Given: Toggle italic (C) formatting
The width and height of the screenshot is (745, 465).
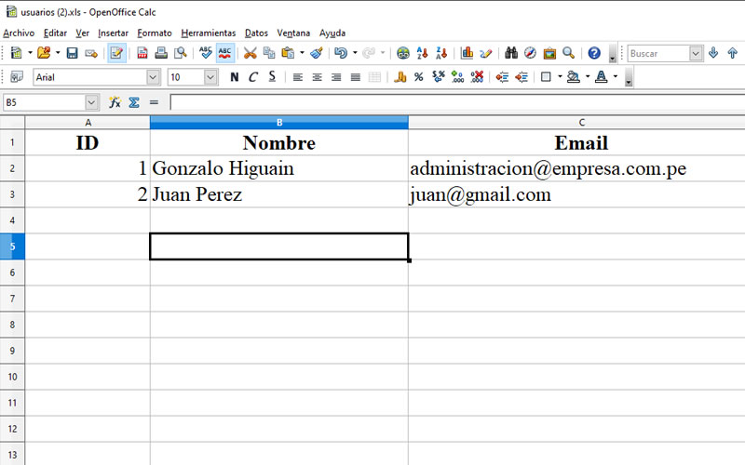Looking at the screenshot, I should [253, 77].
